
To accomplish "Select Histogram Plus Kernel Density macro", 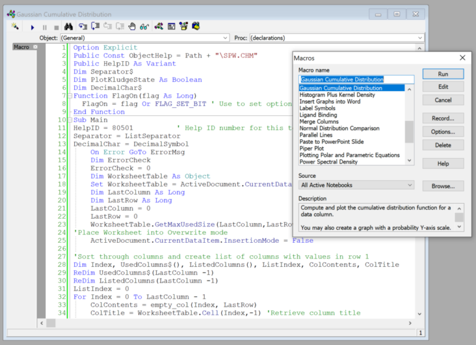I will pos(337,95).
